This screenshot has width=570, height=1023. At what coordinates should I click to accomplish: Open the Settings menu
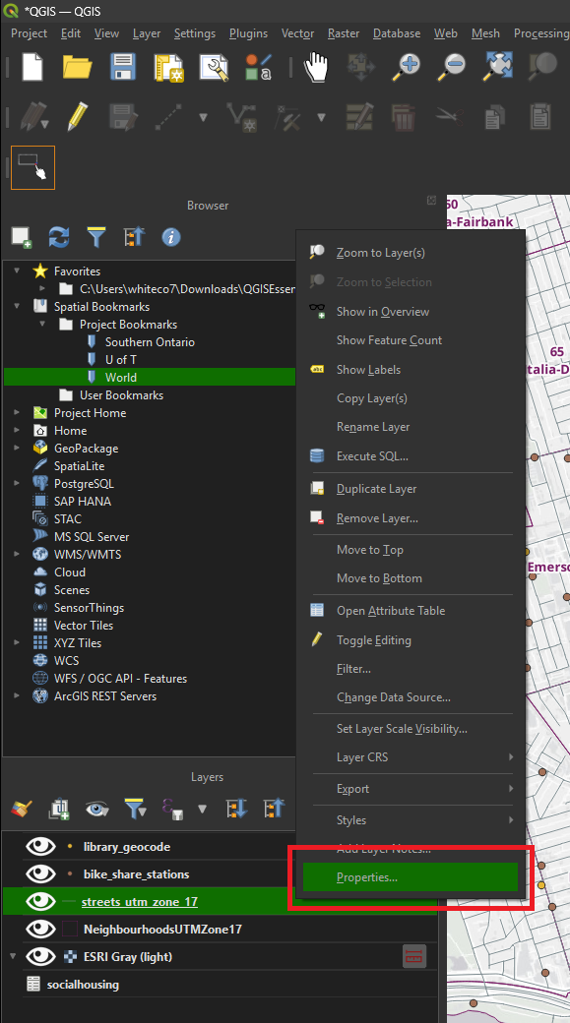pyautogui.click(x=195, y=33)
